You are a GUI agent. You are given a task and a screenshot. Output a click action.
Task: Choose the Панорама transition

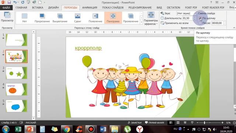pyautogui.click(x=113, y=18)
